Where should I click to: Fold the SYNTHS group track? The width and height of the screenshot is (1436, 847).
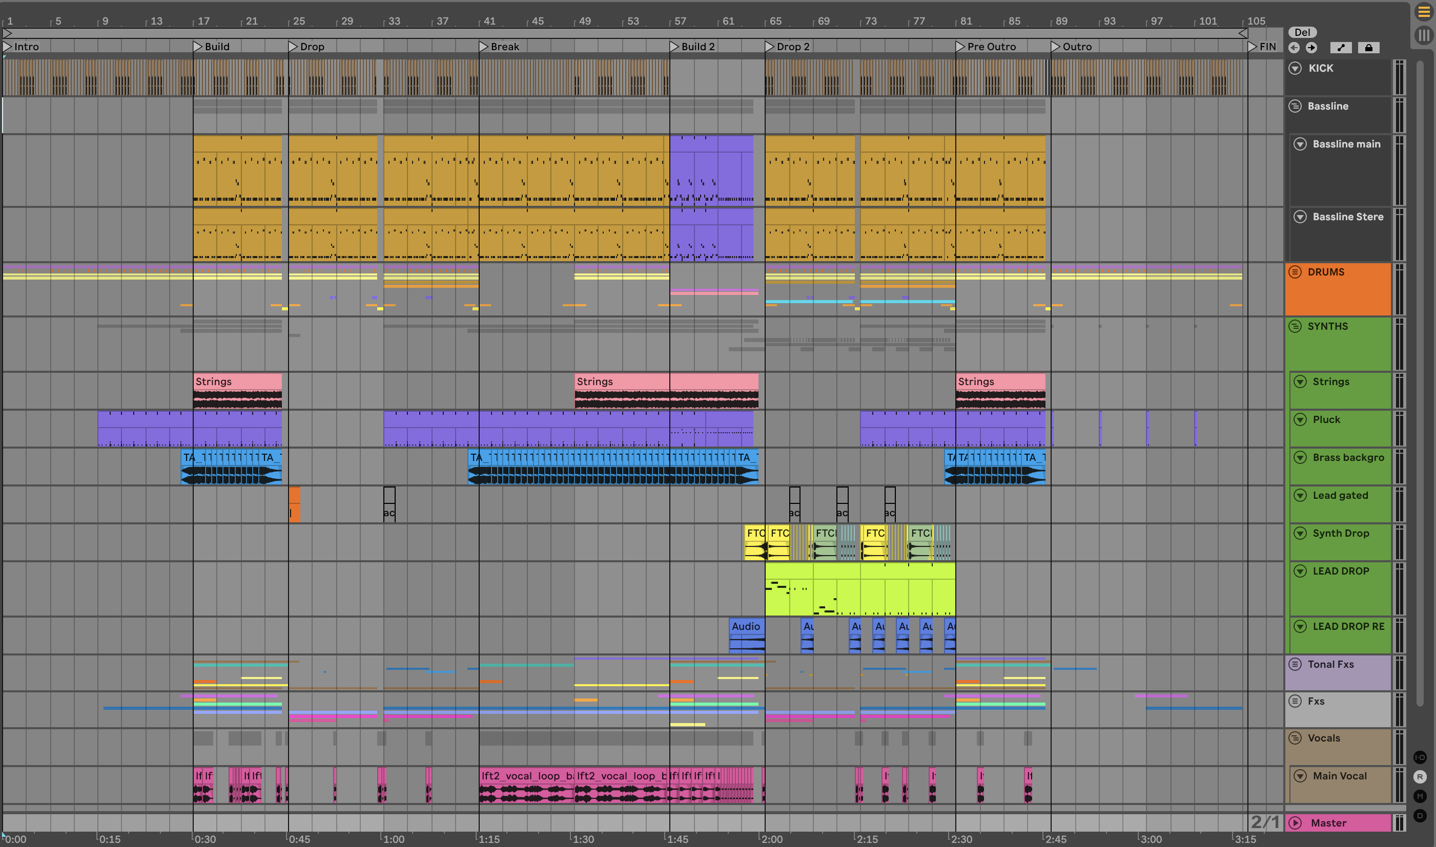(1295, 327)
